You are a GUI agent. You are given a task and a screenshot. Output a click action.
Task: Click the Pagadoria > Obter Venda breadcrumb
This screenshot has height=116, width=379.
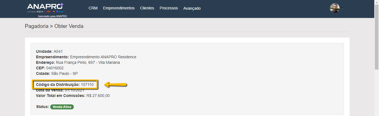pos(54,26)
